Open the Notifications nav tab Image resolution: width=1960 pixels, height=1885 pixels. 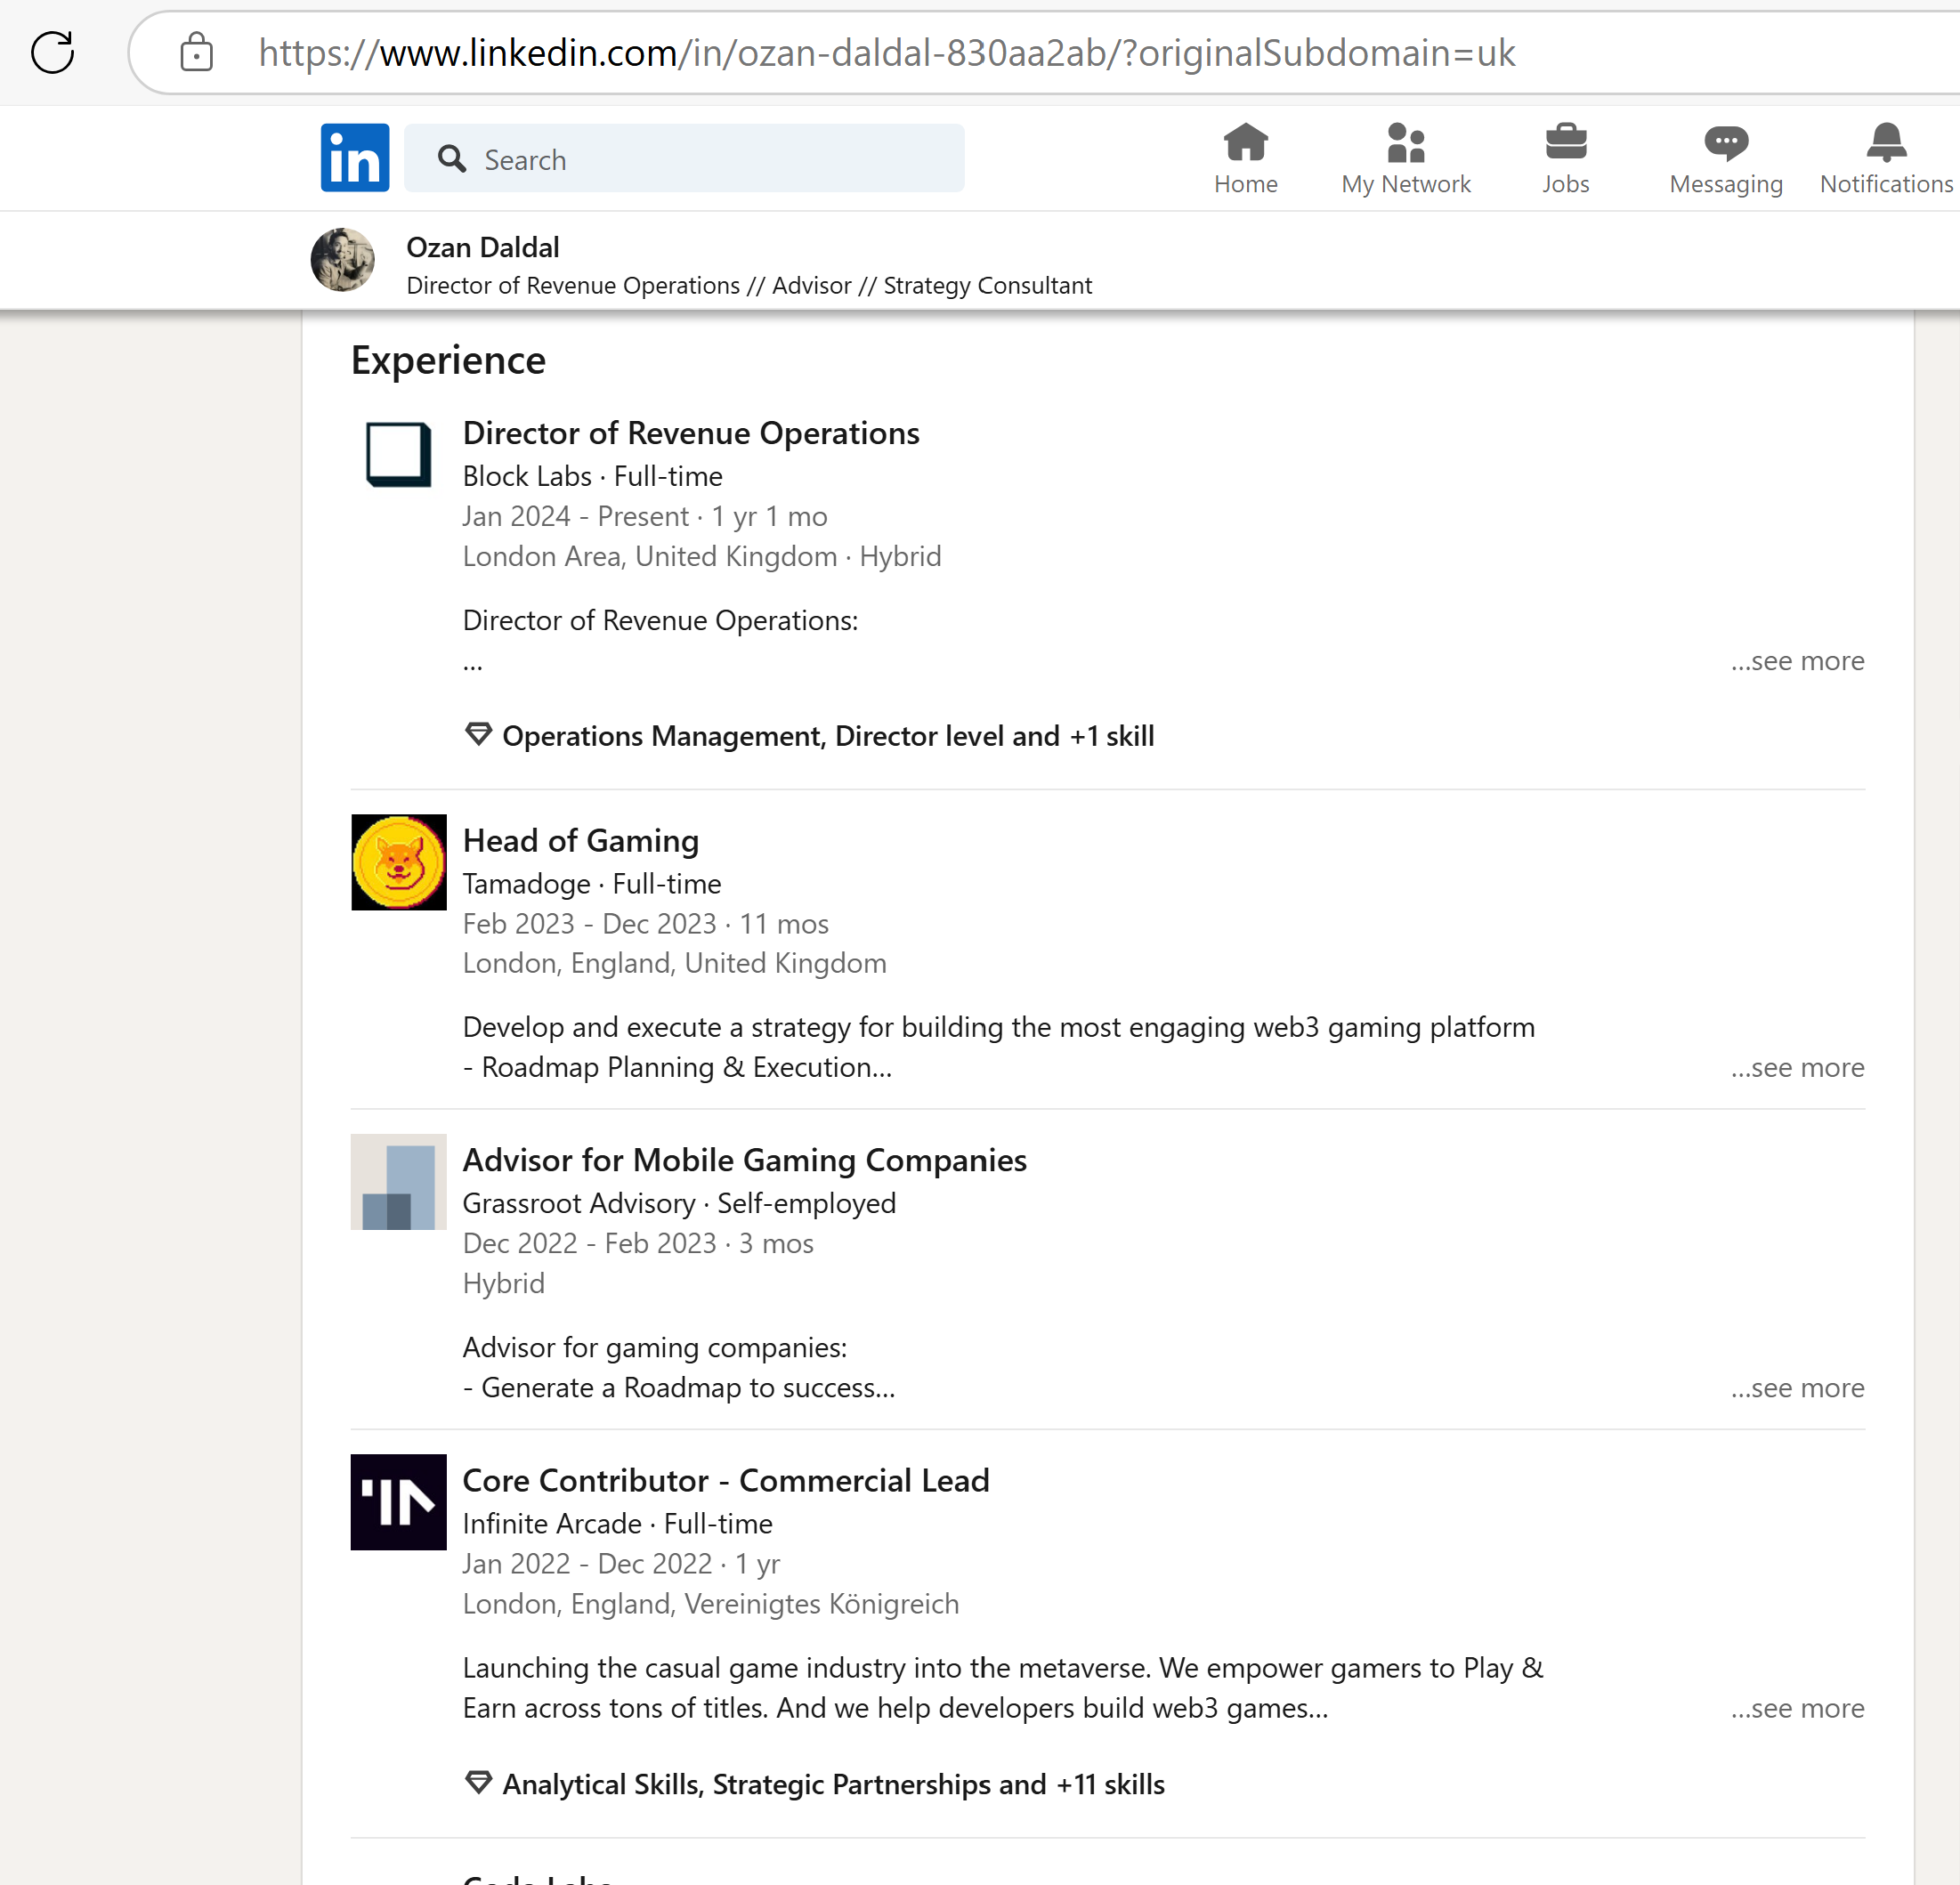pos(1886,159)
